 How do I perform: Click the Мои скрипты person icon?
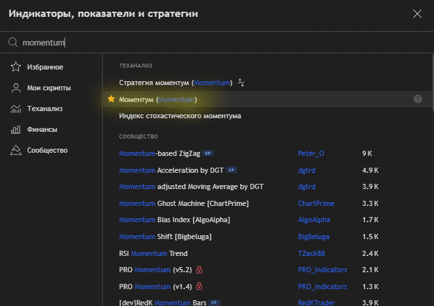[x=16, y=88]
